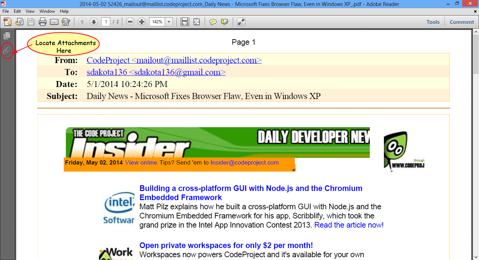Screen dimensions: 479x260
Task: Click the scrollbar up arrow
Action: 476,32
